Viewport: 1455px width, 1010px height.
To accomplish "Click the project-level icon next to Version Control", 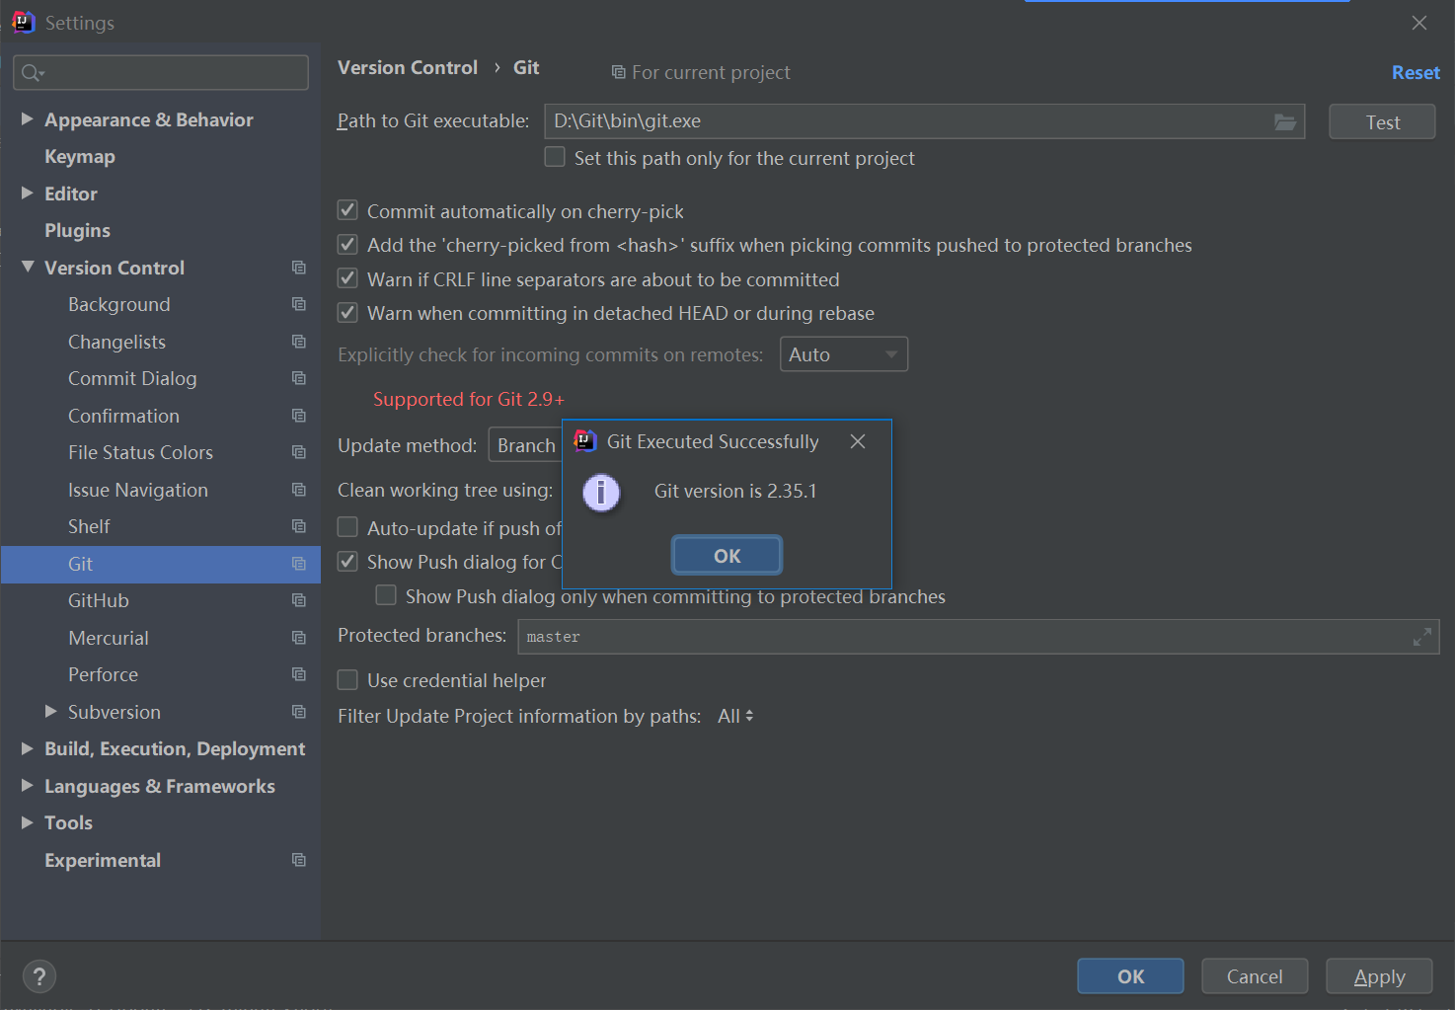I will pos(298,268).
